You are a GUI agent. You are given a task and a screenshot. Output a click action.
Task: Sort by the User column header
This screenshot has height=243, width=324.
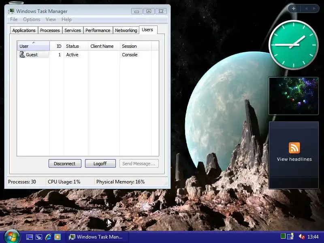click(34, 46)
